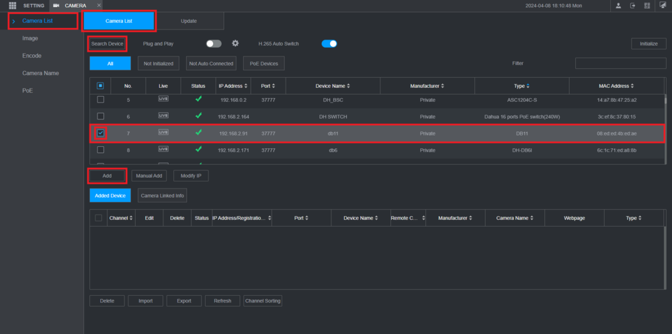Click the logout icon in top bar
Viewport: 672px width, 334px height.
[x=632, y=5]
